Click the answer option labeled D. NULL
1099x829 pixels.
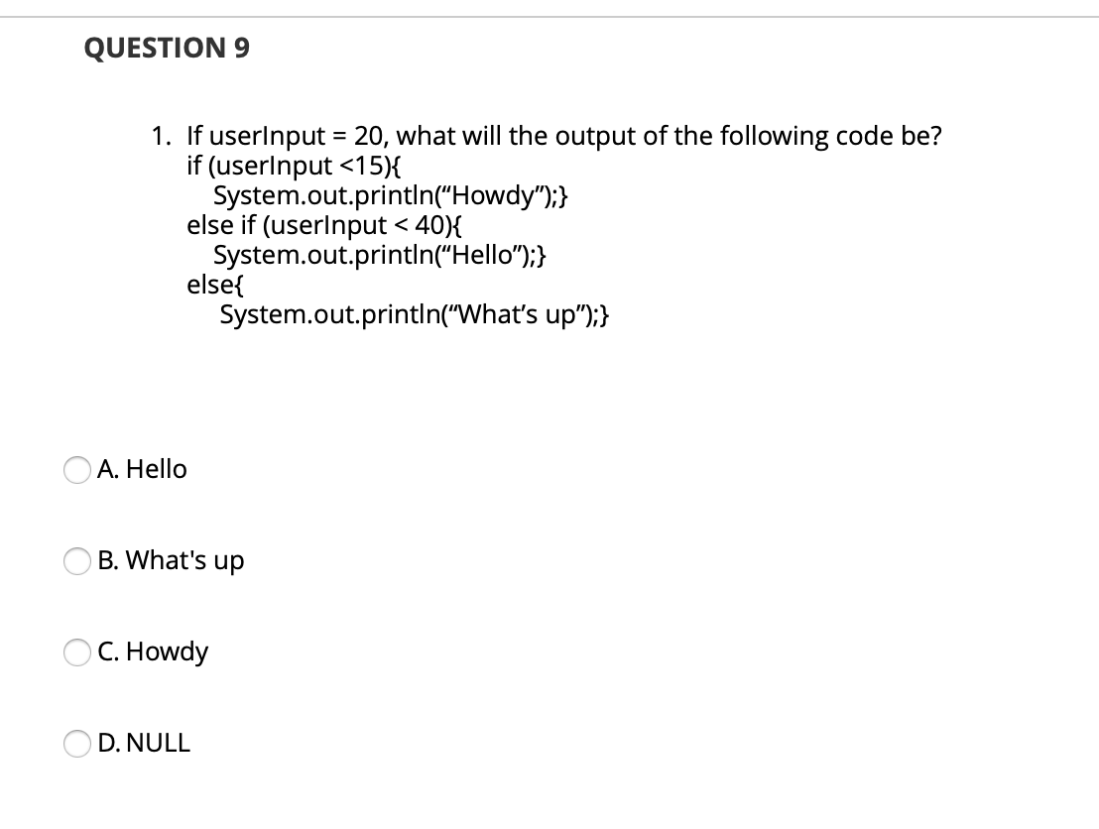coord(145,743)
